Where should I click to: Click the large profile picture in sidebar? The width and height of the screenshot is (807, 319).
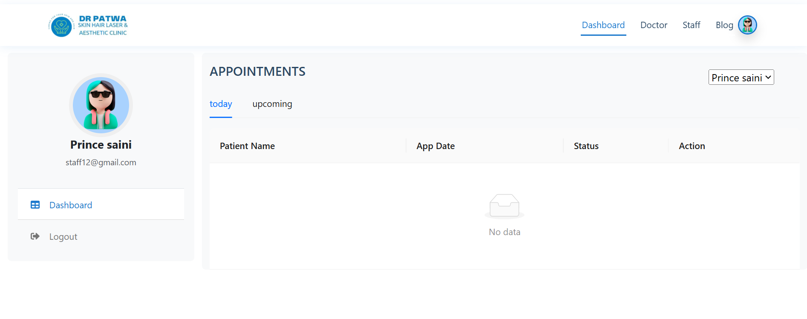(x=101, y=105)
